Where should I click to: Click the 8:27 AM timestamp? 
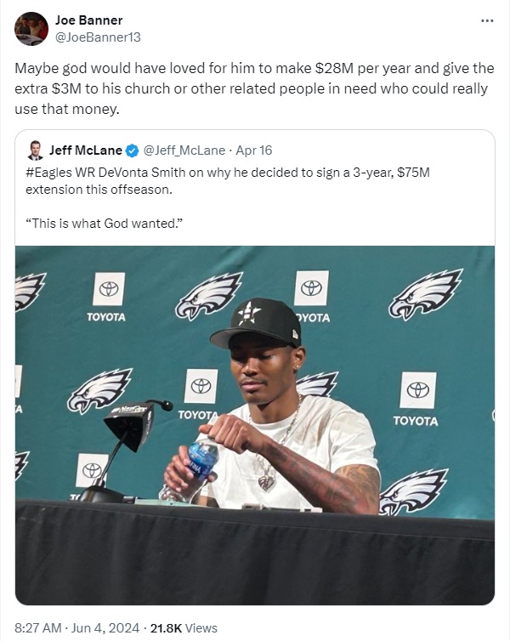point(38,628)
